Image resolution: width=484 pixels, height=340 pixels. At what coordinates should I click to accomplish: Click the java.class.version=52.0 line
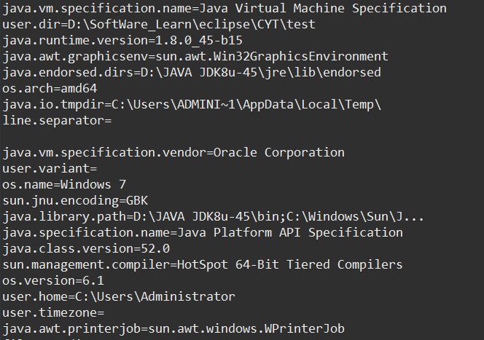pos(86,249)
